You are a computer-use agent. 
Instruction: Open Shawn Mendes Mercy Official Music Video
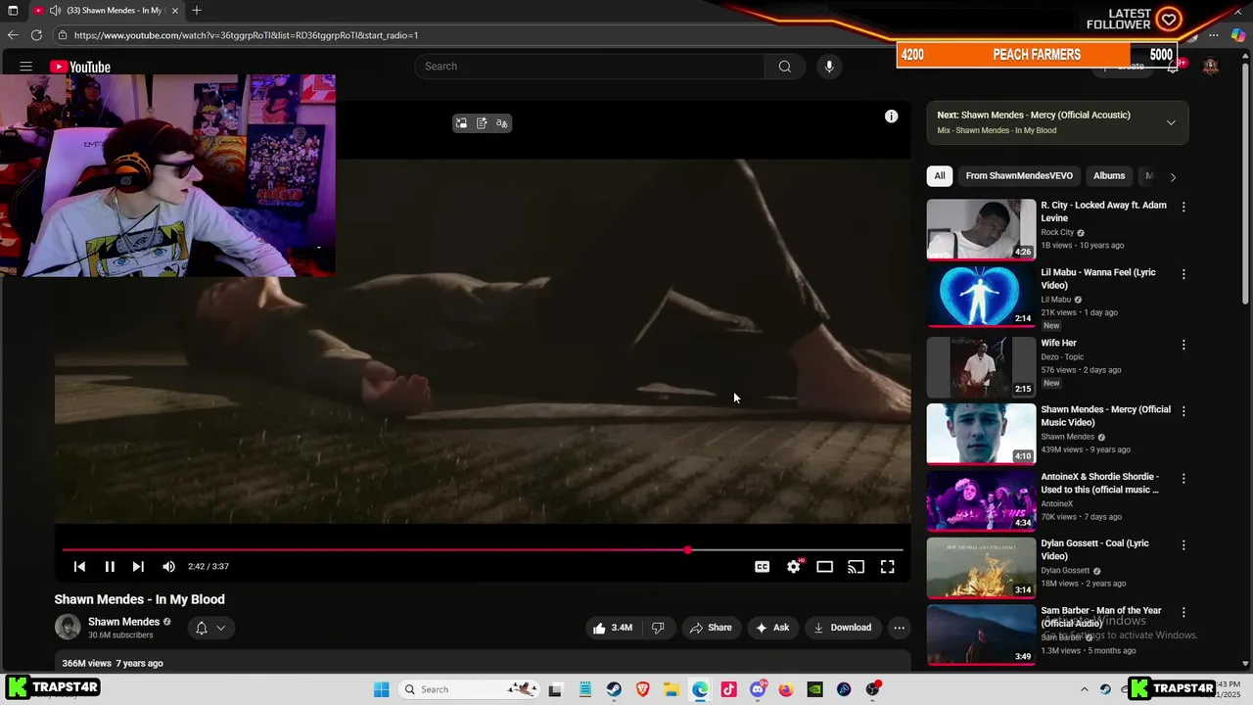(x=1105, y=416)
